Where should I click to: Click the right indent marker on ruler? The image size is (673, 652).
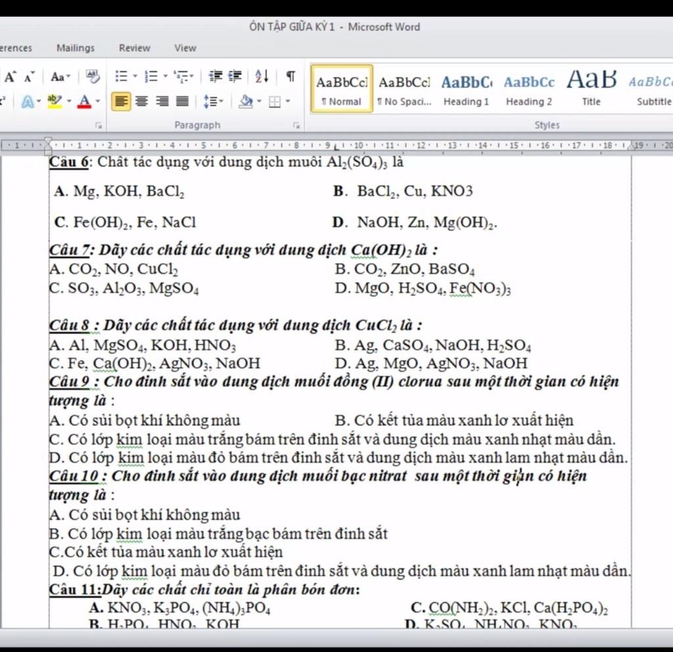(x=632, y=147)
